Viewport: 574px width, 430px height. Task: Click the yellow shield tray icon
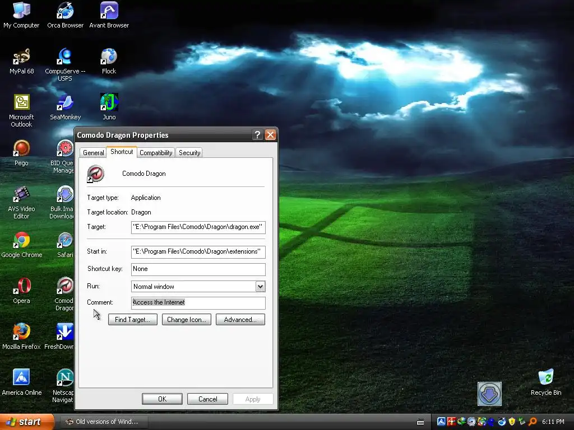pos(512,422)
